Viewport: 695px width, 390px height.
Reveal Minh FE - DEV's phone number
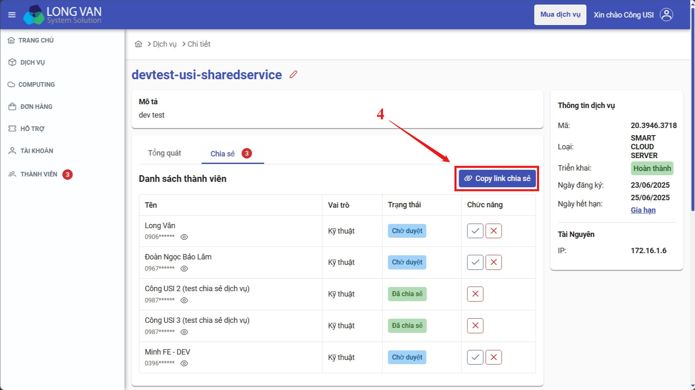[x=184, y=363]
